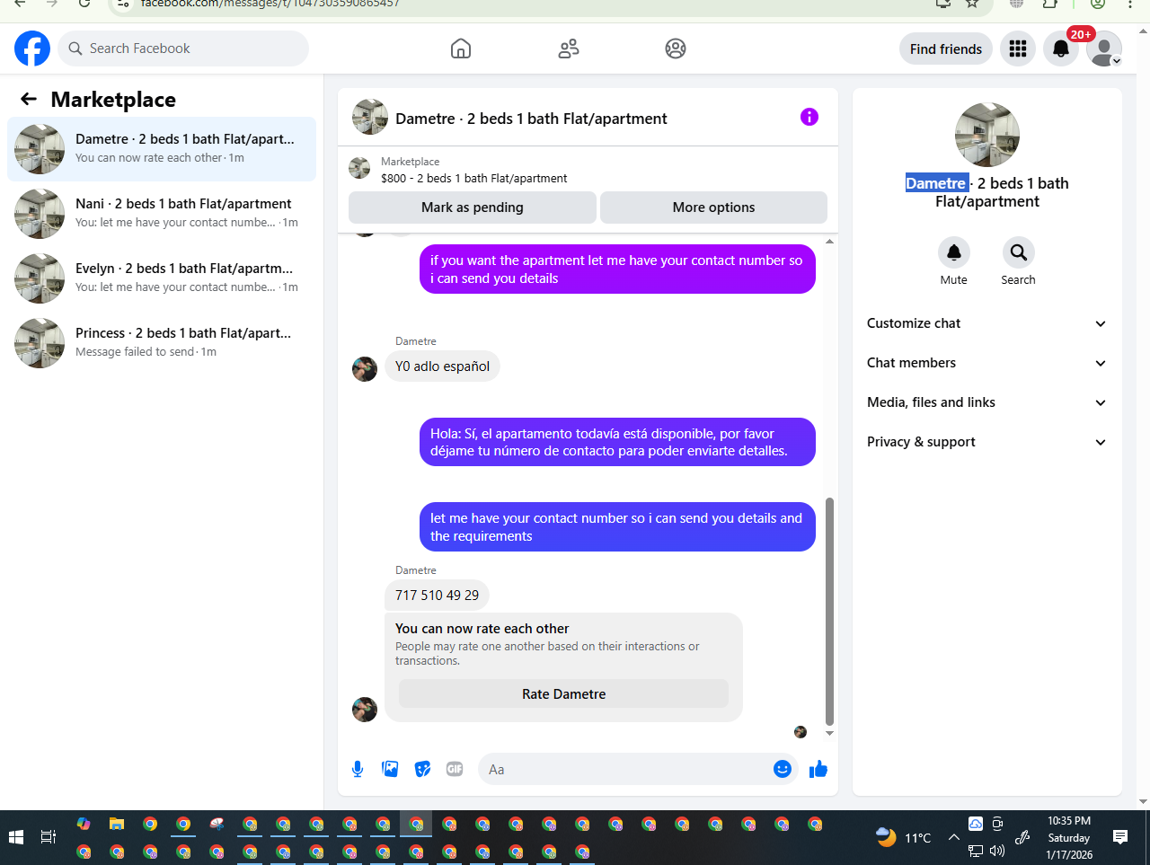This screenshot has height=865, width=1150.
Task: Open the sticker picker icon
Action: [x=422, y=769]
